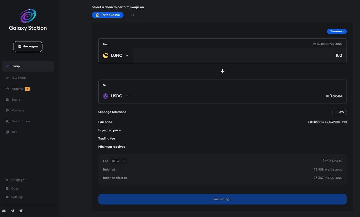
Task: Click the 'Select a chain to perform swaps on' text
Action: [118, 7]
